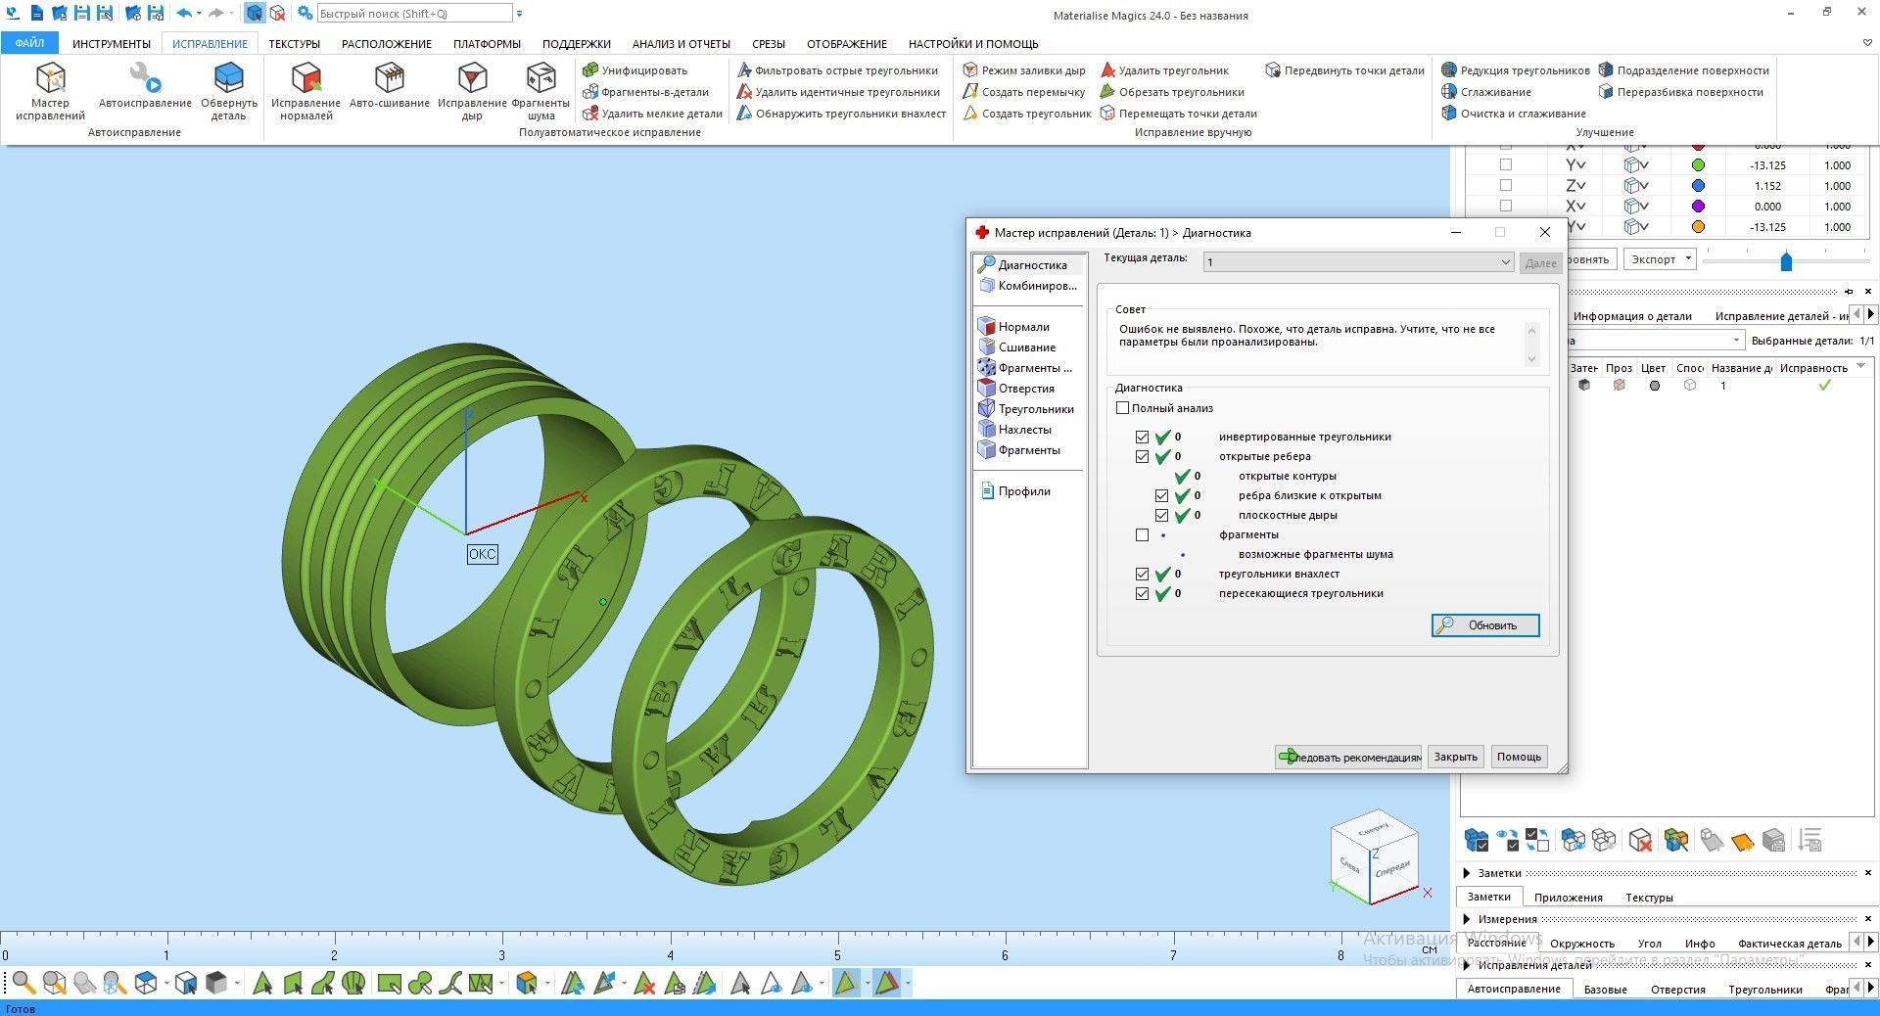Open Текущая деталь dropdown

point(1358,262)
